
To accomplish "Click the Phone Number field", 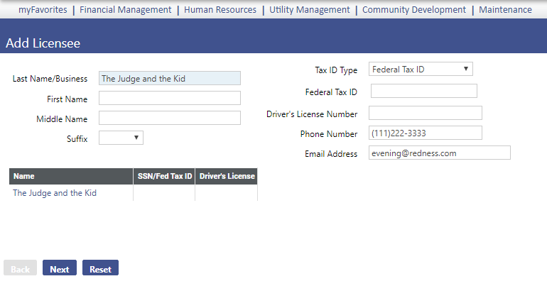I will tap(425, 133).
